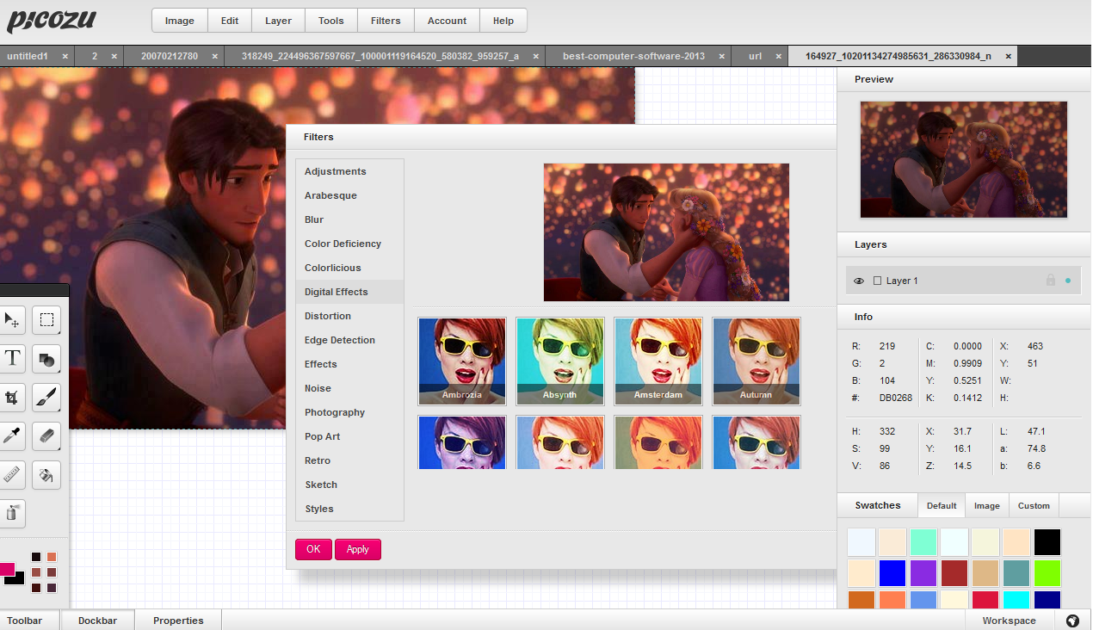This screenshot has width=1093, height=630.
Task: Click the Picozu logo
Action: click(x=52, y=20)
